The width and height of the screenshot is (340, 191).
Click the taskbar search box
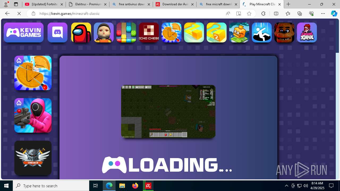[x=51, y=186]
